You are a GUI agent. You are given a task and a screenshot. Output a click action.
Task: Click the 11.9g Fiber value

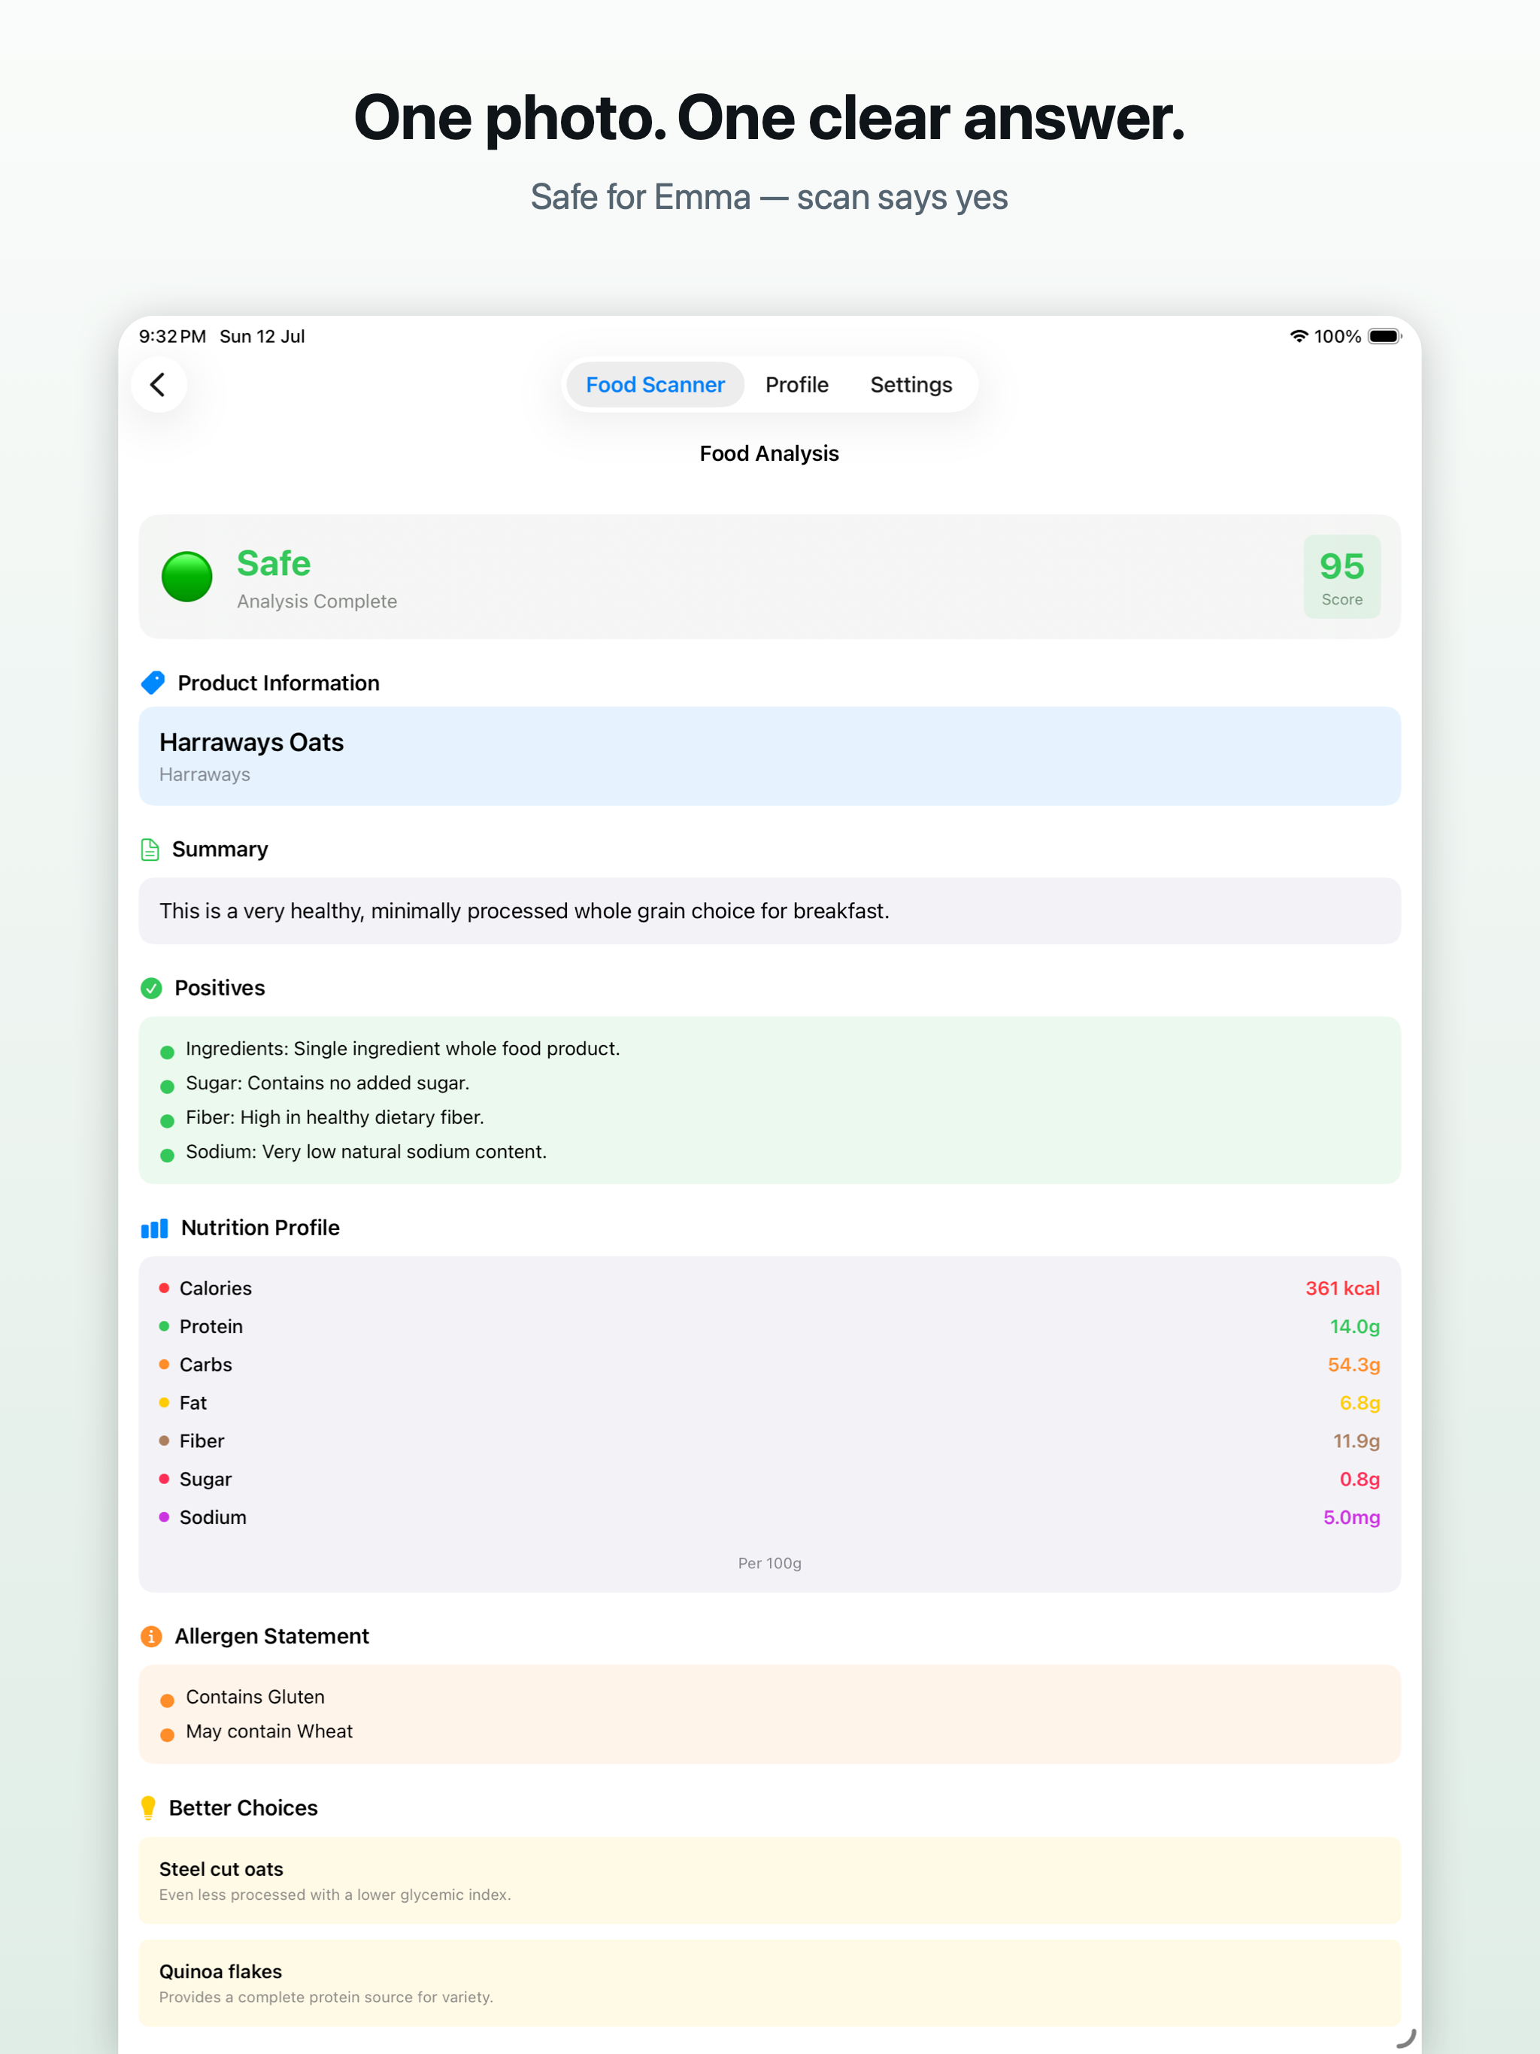1356,1441
